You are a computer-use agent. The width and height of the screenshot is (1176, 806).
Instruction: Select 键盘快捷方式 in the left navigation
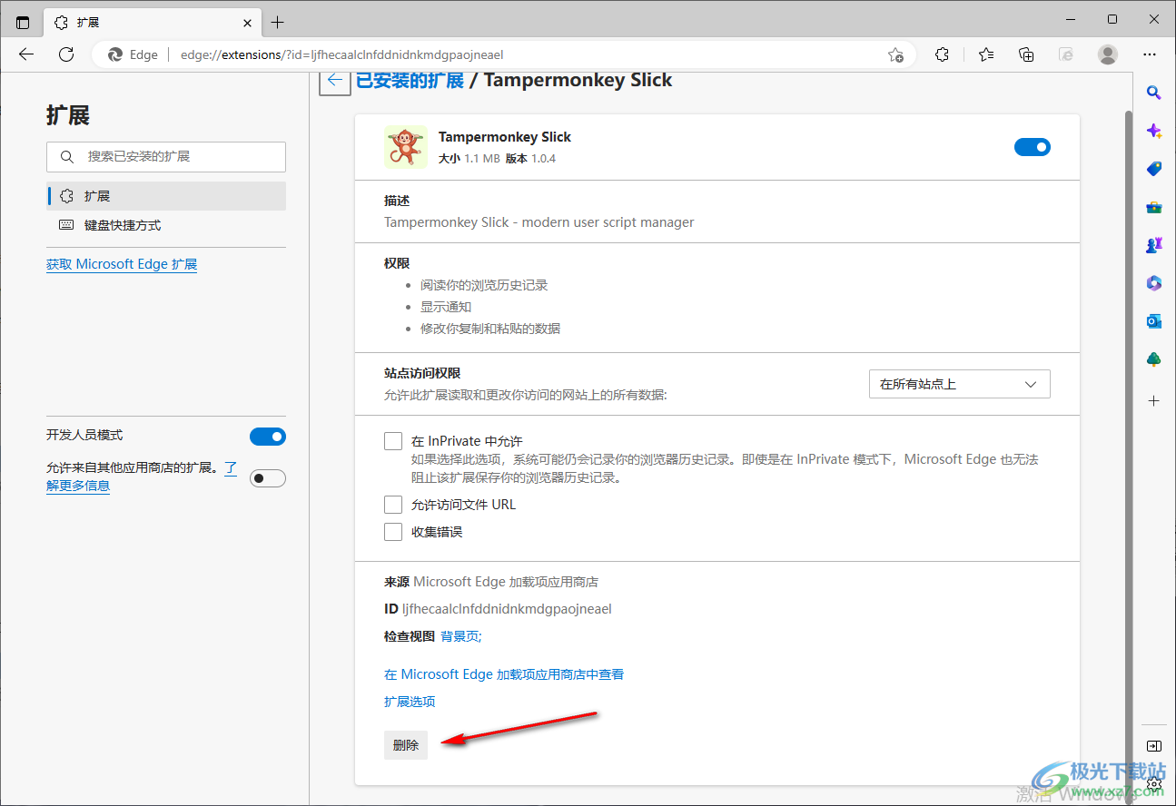pyautogui.click(x=166, y=225)
